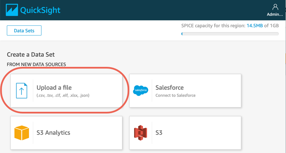
Task: Choose the S3 data source label
Action: pos(159,132)
